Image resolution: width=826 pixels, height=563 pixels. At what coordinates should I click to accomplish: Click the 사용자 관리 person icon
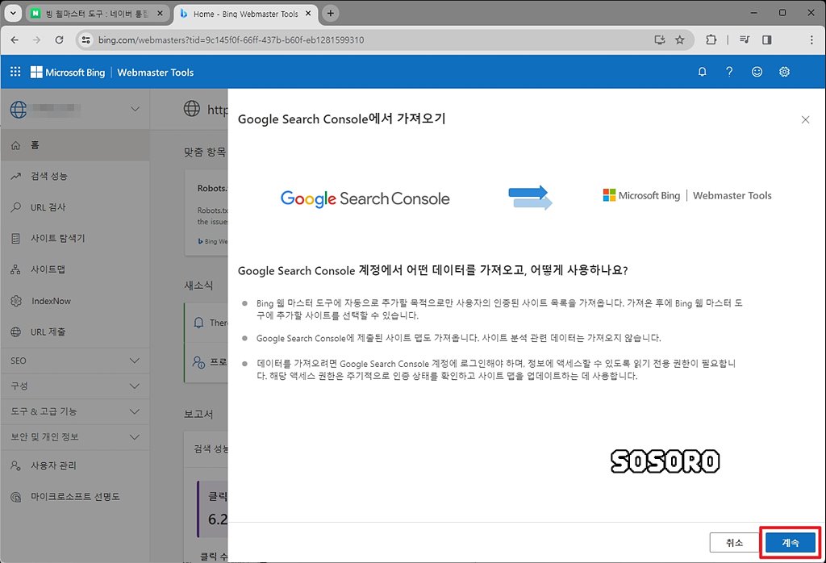(16, 465)
